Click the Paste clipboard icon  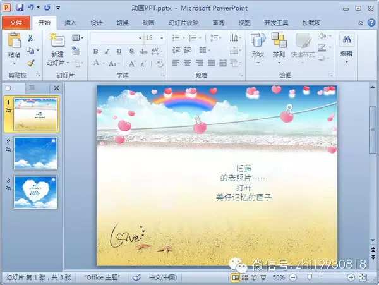14,40
